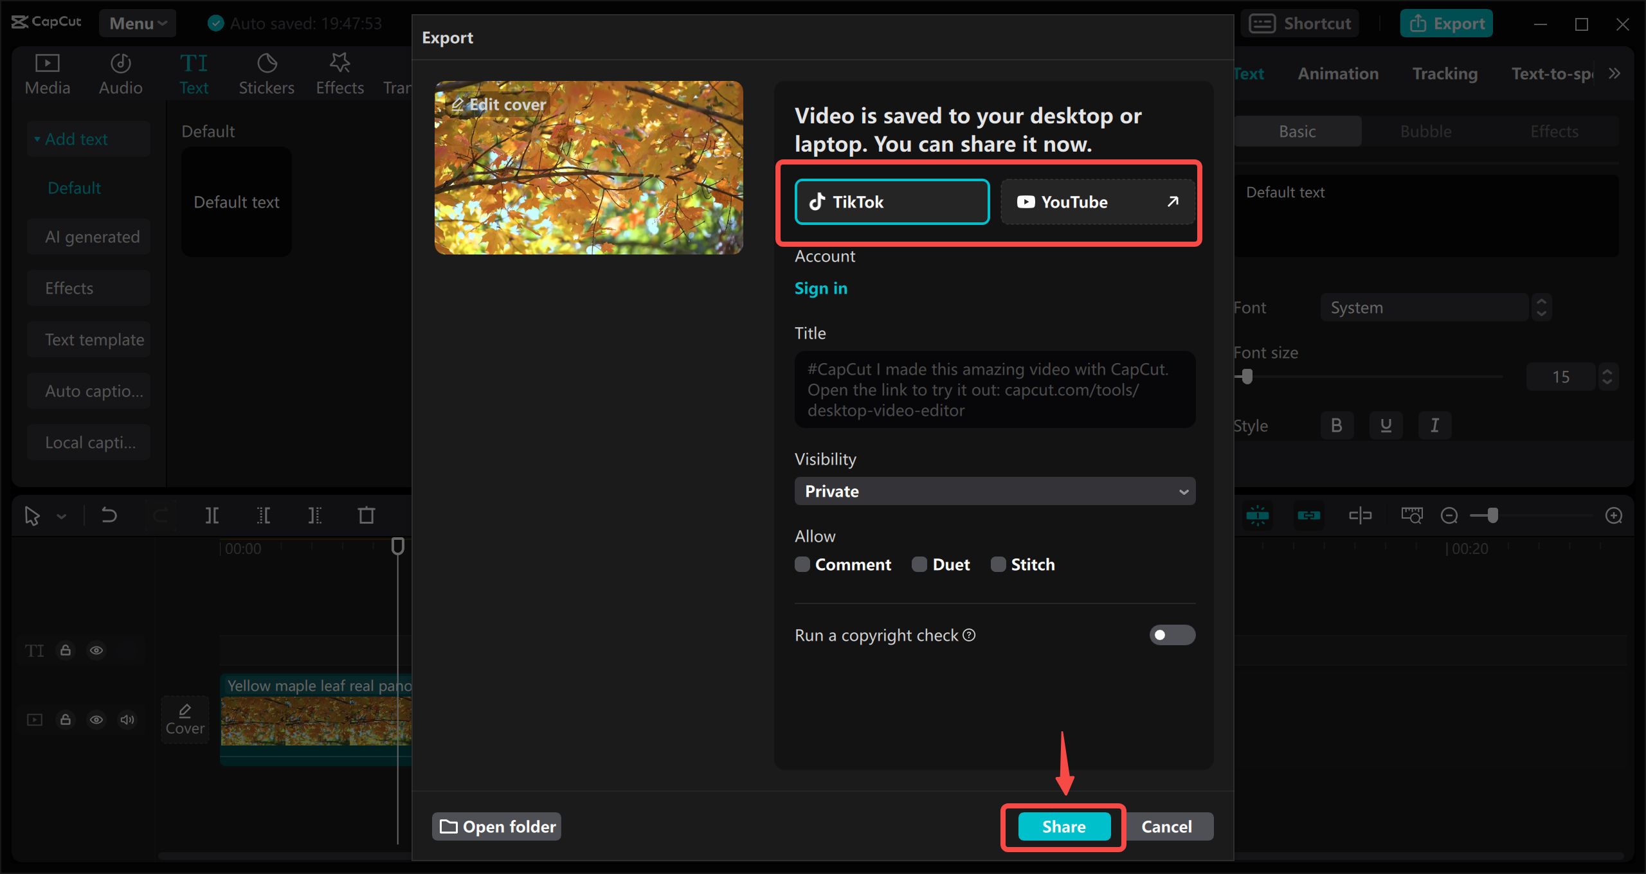Click the Cover edit button on timeline
Image resolution: width=1646 pixels, height=874 pixels.
185,720
